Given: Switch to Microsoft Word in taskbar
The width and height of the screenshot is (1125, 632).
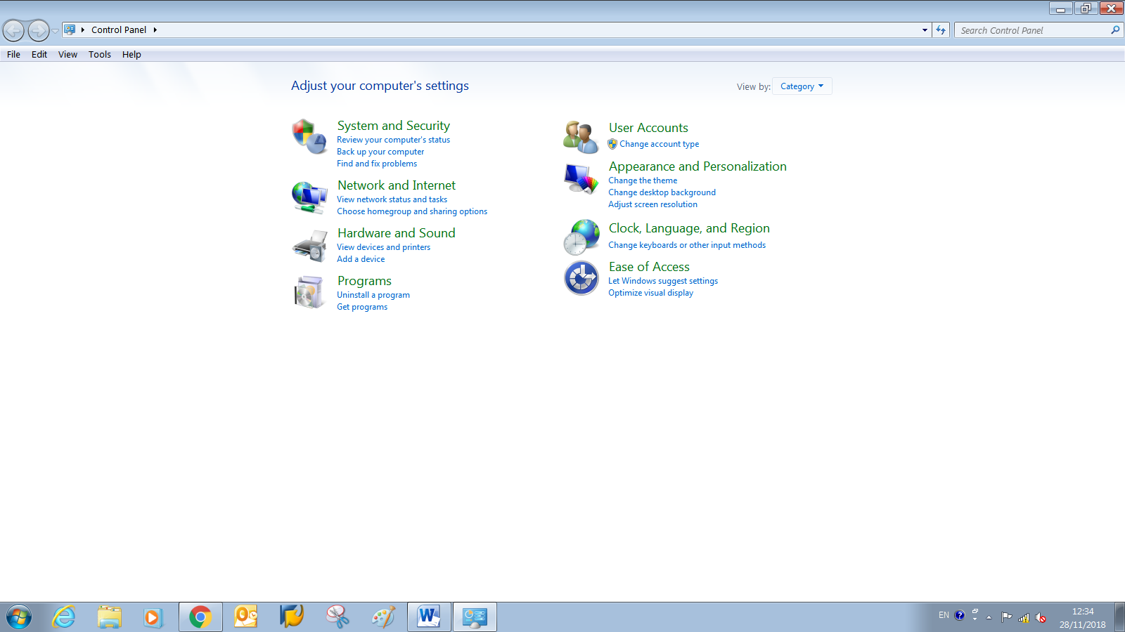Looking at the screenshot, I should point(429,617).
